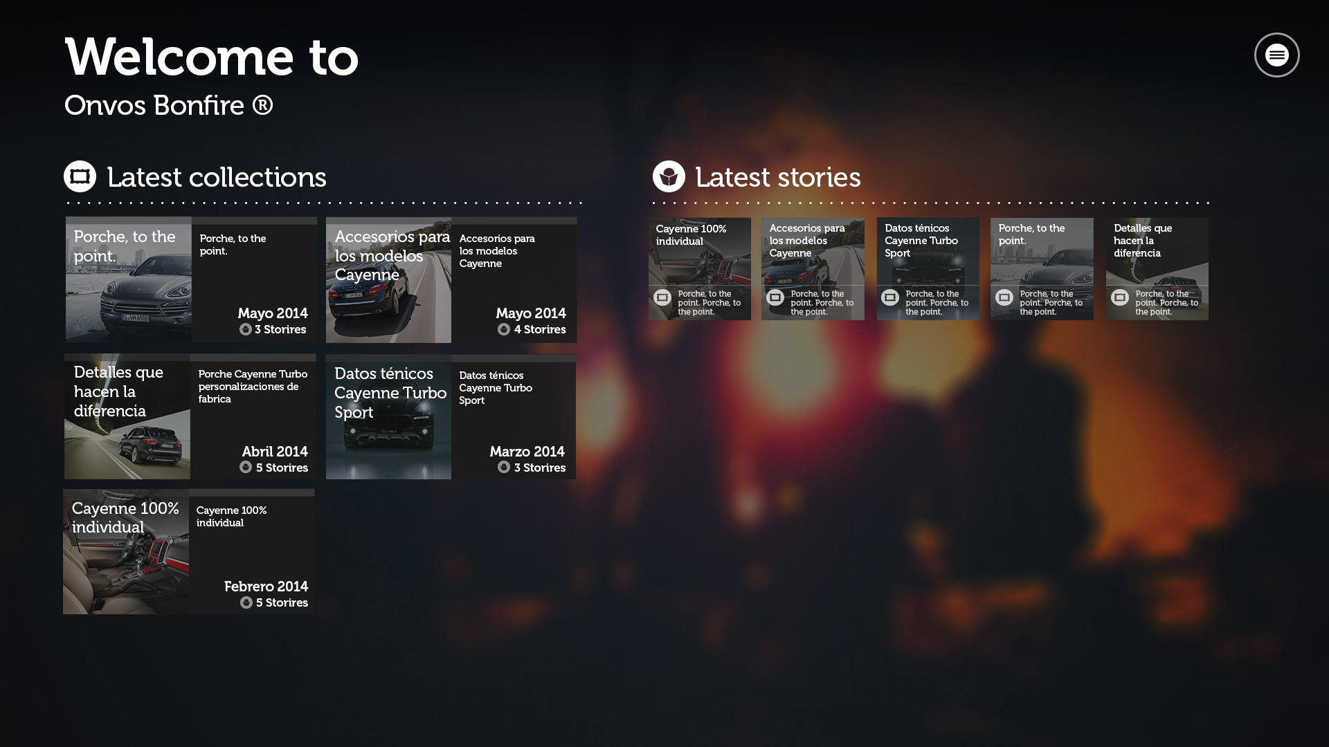1329x747 pixels.
Task: Click '3 Storires' on Porche collection card
Action: pyautogui.click(x=280, y=329)
